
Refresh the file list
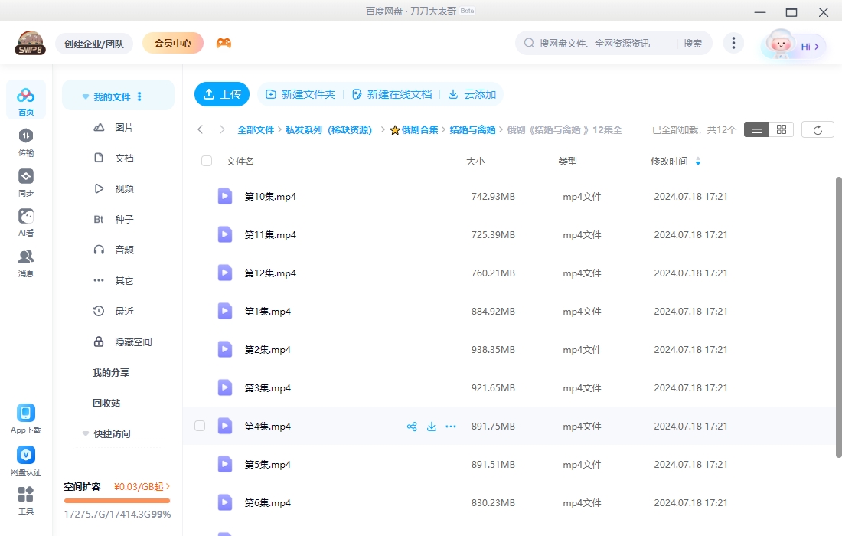[x=817, y=129]
